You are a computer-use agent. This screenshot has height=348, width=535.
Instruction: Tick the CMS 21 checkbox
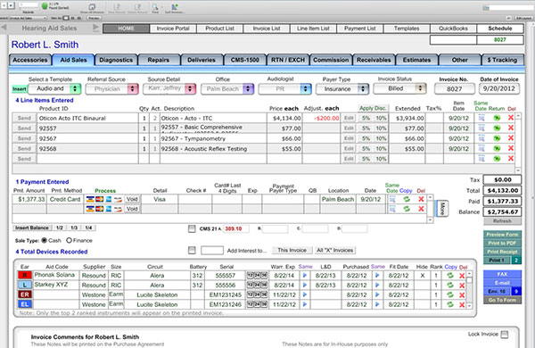(192, 228)
